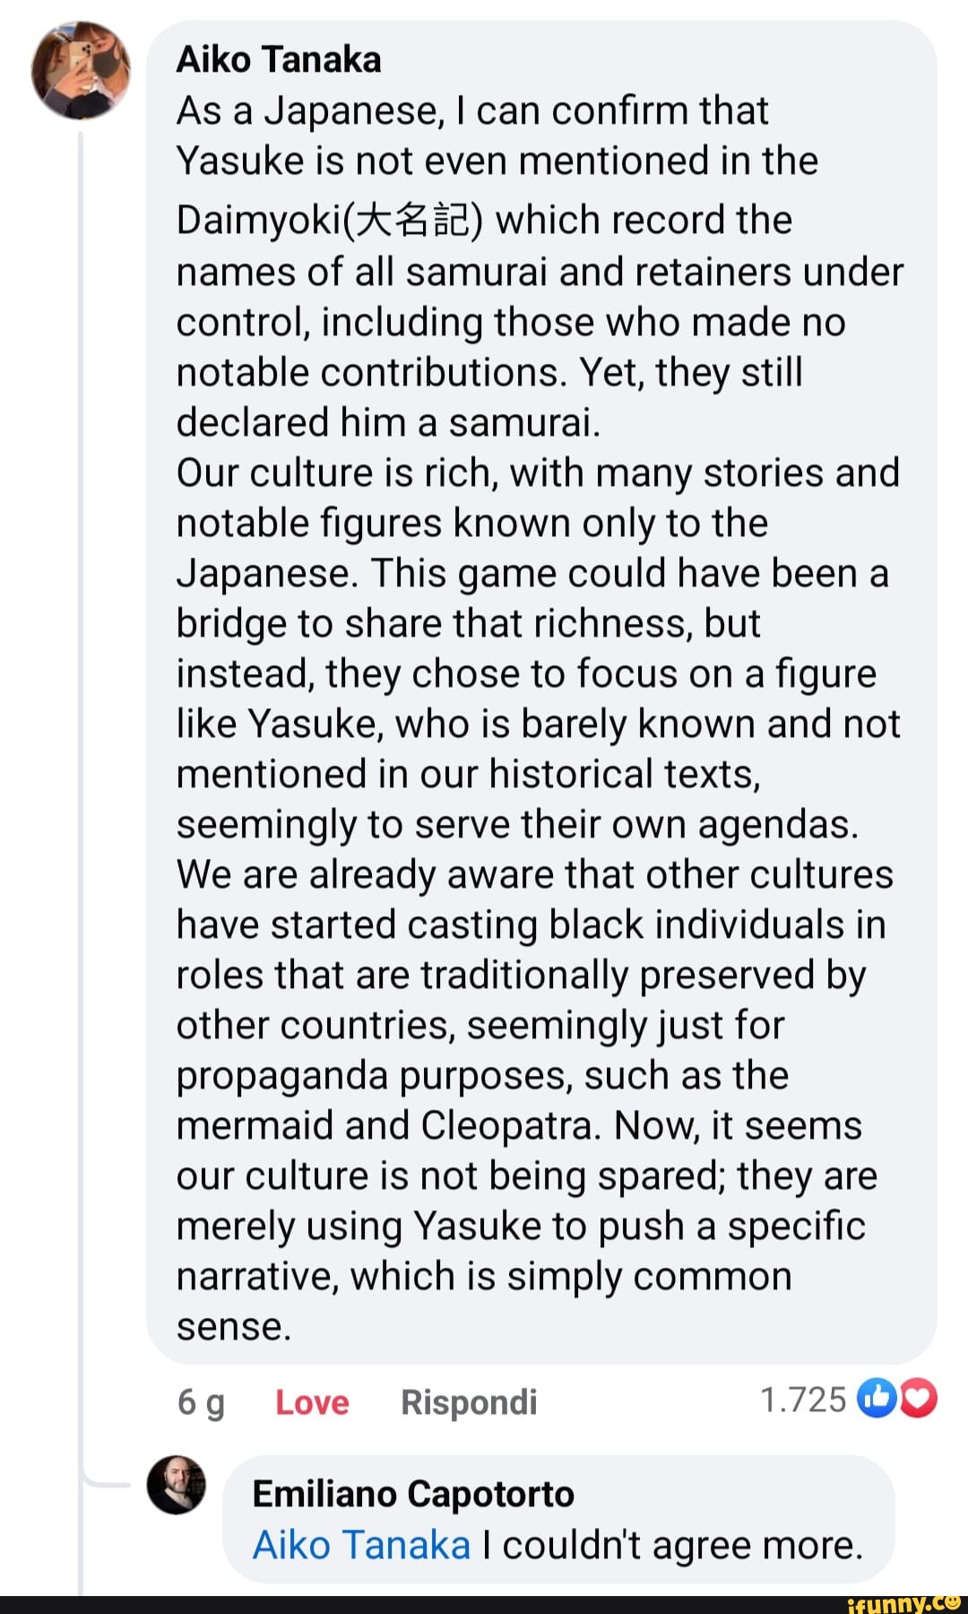Viewport: 968px width, 1614px height.
Task: Click the red heart reaction icon
Action: pos(918,1399)
